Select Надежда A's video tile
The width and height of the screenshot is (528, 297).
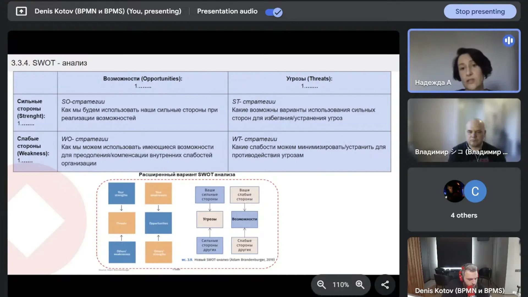coord(464,61)
